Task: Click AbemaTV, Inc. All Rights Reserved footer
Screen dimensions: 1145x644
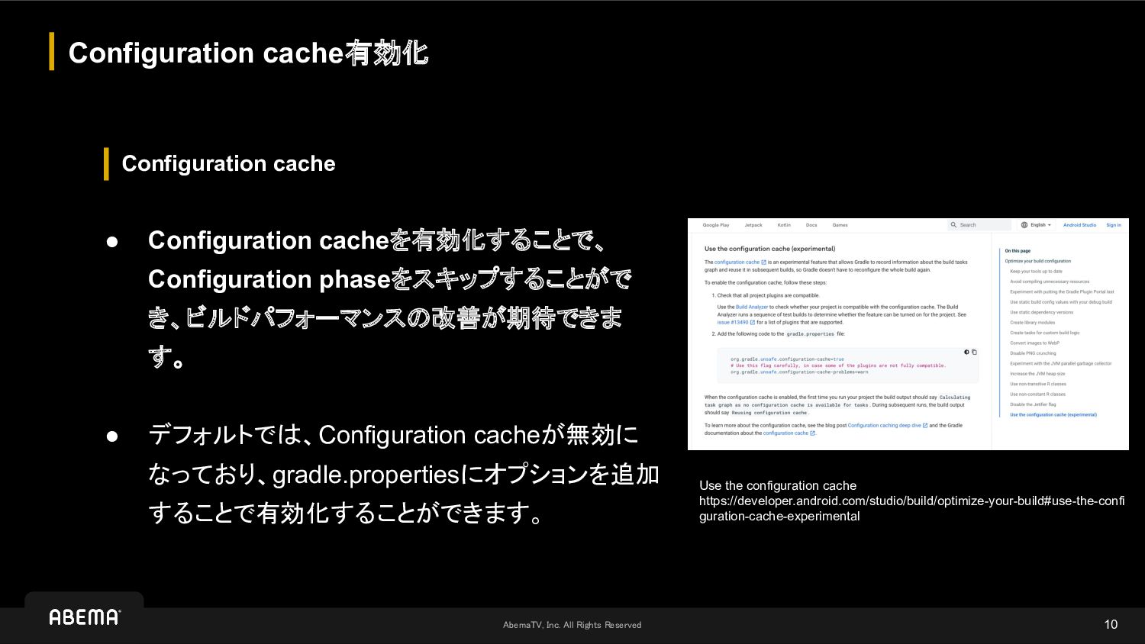Action: pyautogui.click(x=572, y=625)
